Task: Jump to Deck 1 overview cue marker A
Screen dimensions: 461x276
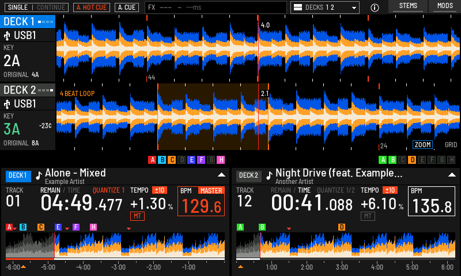Action: coord(9,227)
